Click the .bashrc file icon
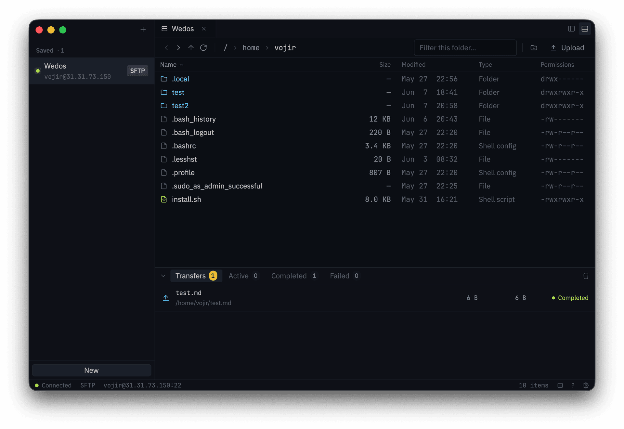The height and width of the screenshot is (429, 624). point(164,146)
